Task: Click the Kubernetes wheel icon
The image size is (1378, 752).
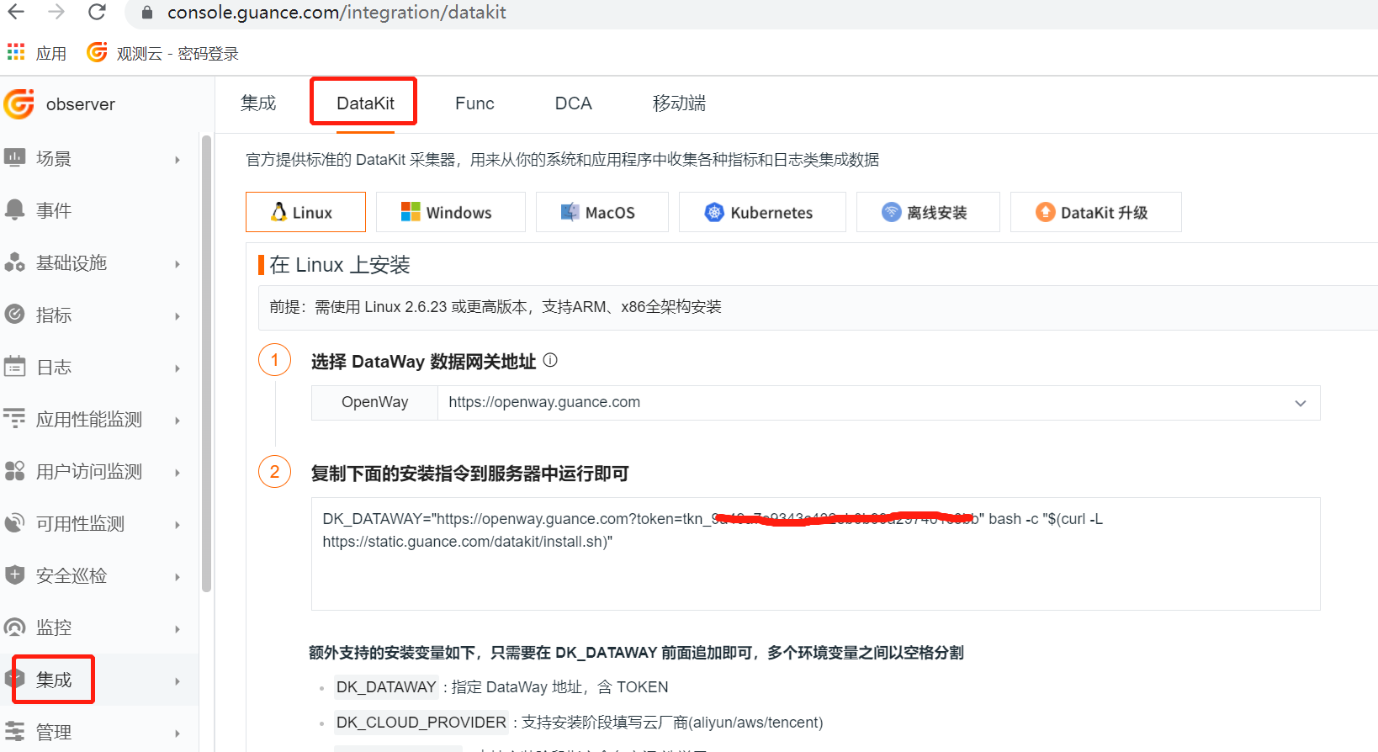Action: click(x=714, y=212)
